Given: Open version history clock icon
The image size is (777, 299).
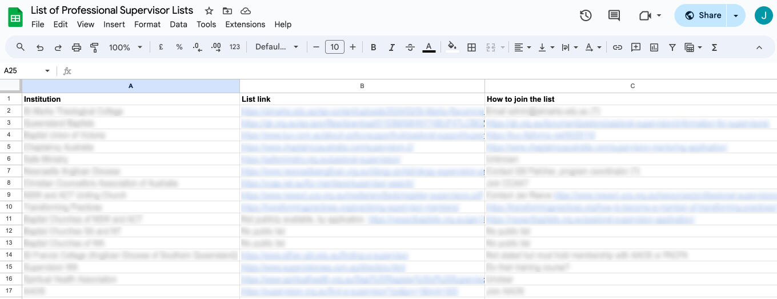Looking at the screenshot, I should coord(586,15).
